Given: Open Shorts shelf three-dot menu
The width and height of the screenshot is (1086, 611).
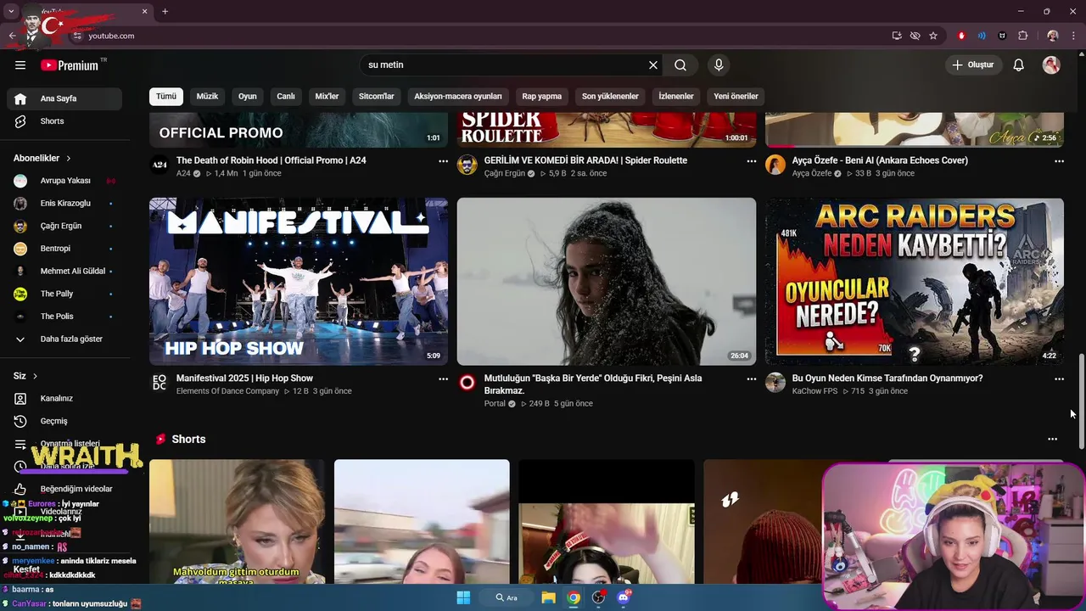Looking at the screenshot, I should 1052,439.
